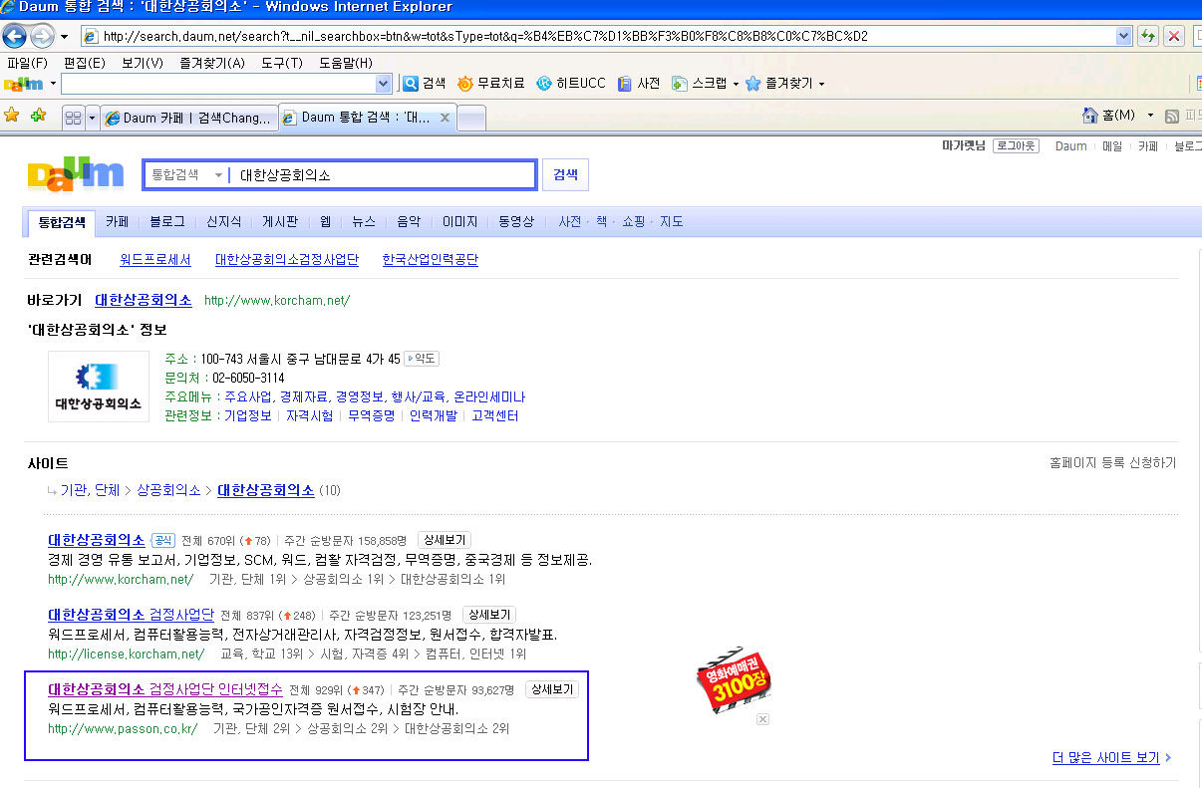Open the 도구(T) menu
The height and width of the screenshot is (788, 1202).
(282, 63)
